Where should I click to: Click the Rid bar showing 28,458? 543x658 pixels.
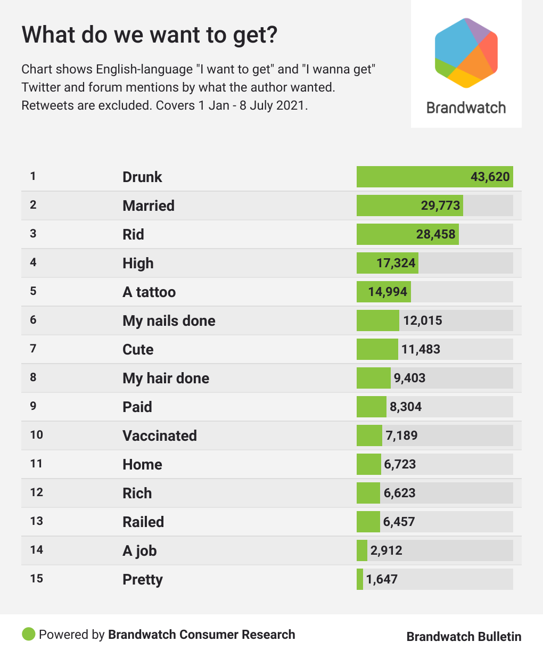coord(407,234)
